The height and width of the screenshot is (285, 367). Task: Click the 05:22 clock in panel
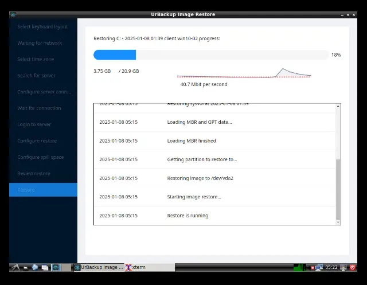[x=331, y=267]
